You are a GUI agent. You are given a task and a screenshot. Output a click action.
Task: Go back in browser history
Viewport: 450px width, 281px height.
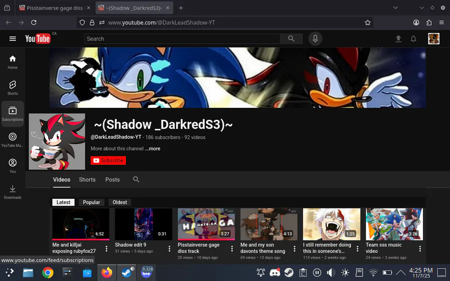[x=8, y=22]
